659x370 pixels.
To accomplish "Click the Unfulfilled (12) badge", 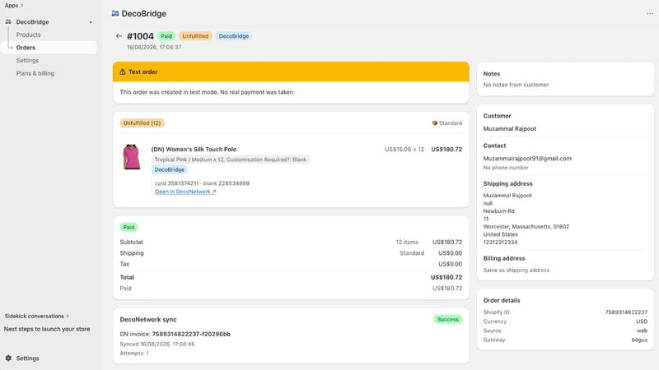I will coord(142,123).
